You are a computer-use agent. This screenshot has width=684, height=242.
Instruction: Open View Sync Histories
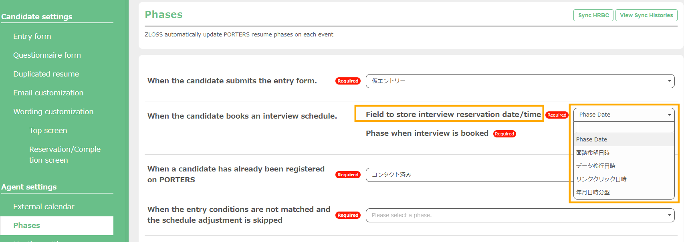click(646, 15)
